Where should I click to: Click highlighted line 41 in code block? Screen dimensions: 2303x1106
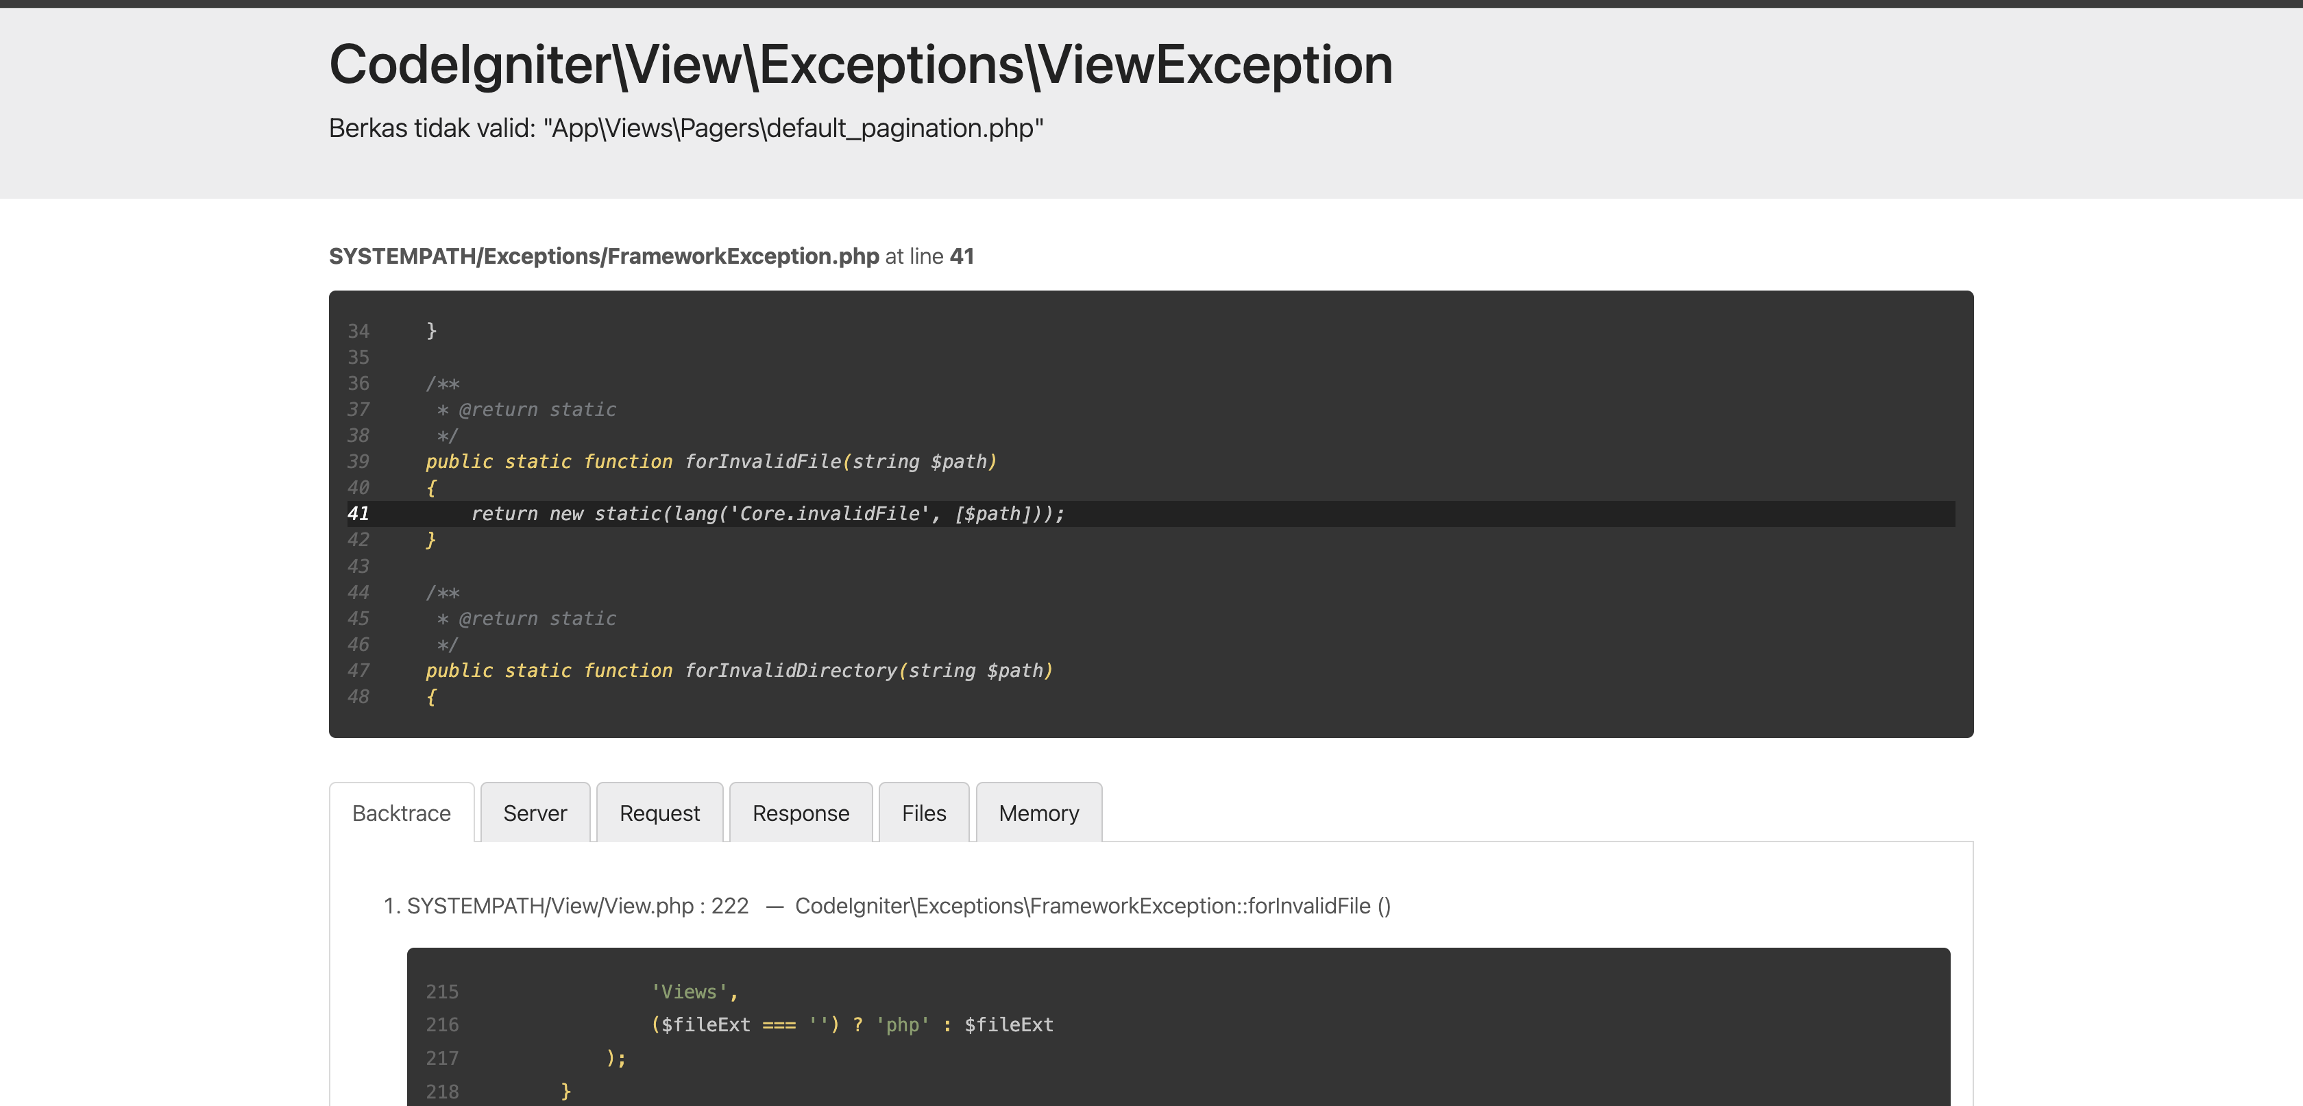766,514
